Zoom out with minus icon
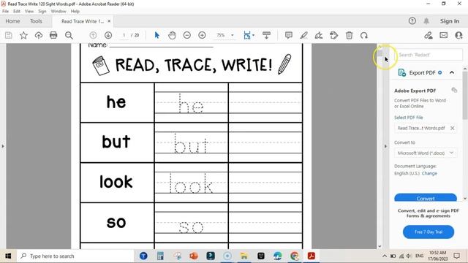Viewport: 468px width, 263px height. [187, 35]
